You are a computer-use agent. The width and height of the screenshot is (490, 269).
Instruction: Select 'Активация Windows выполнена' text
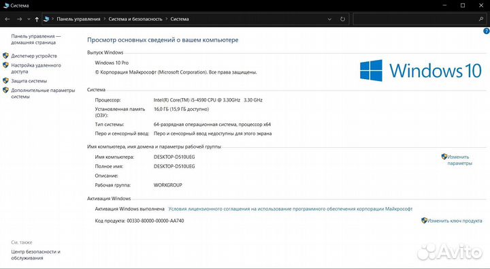pyautogui.click(x=130, y=208)
